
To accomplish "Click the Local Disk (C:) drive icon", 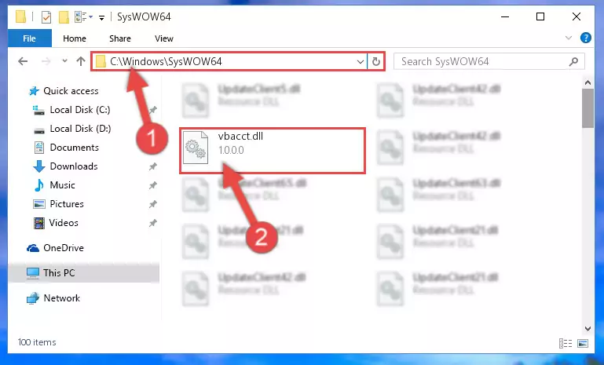I will (x=38, y=110).
